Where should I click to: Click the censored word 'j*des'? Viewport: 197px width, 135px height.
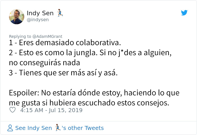pyautogui.click(x=115, y=53)
